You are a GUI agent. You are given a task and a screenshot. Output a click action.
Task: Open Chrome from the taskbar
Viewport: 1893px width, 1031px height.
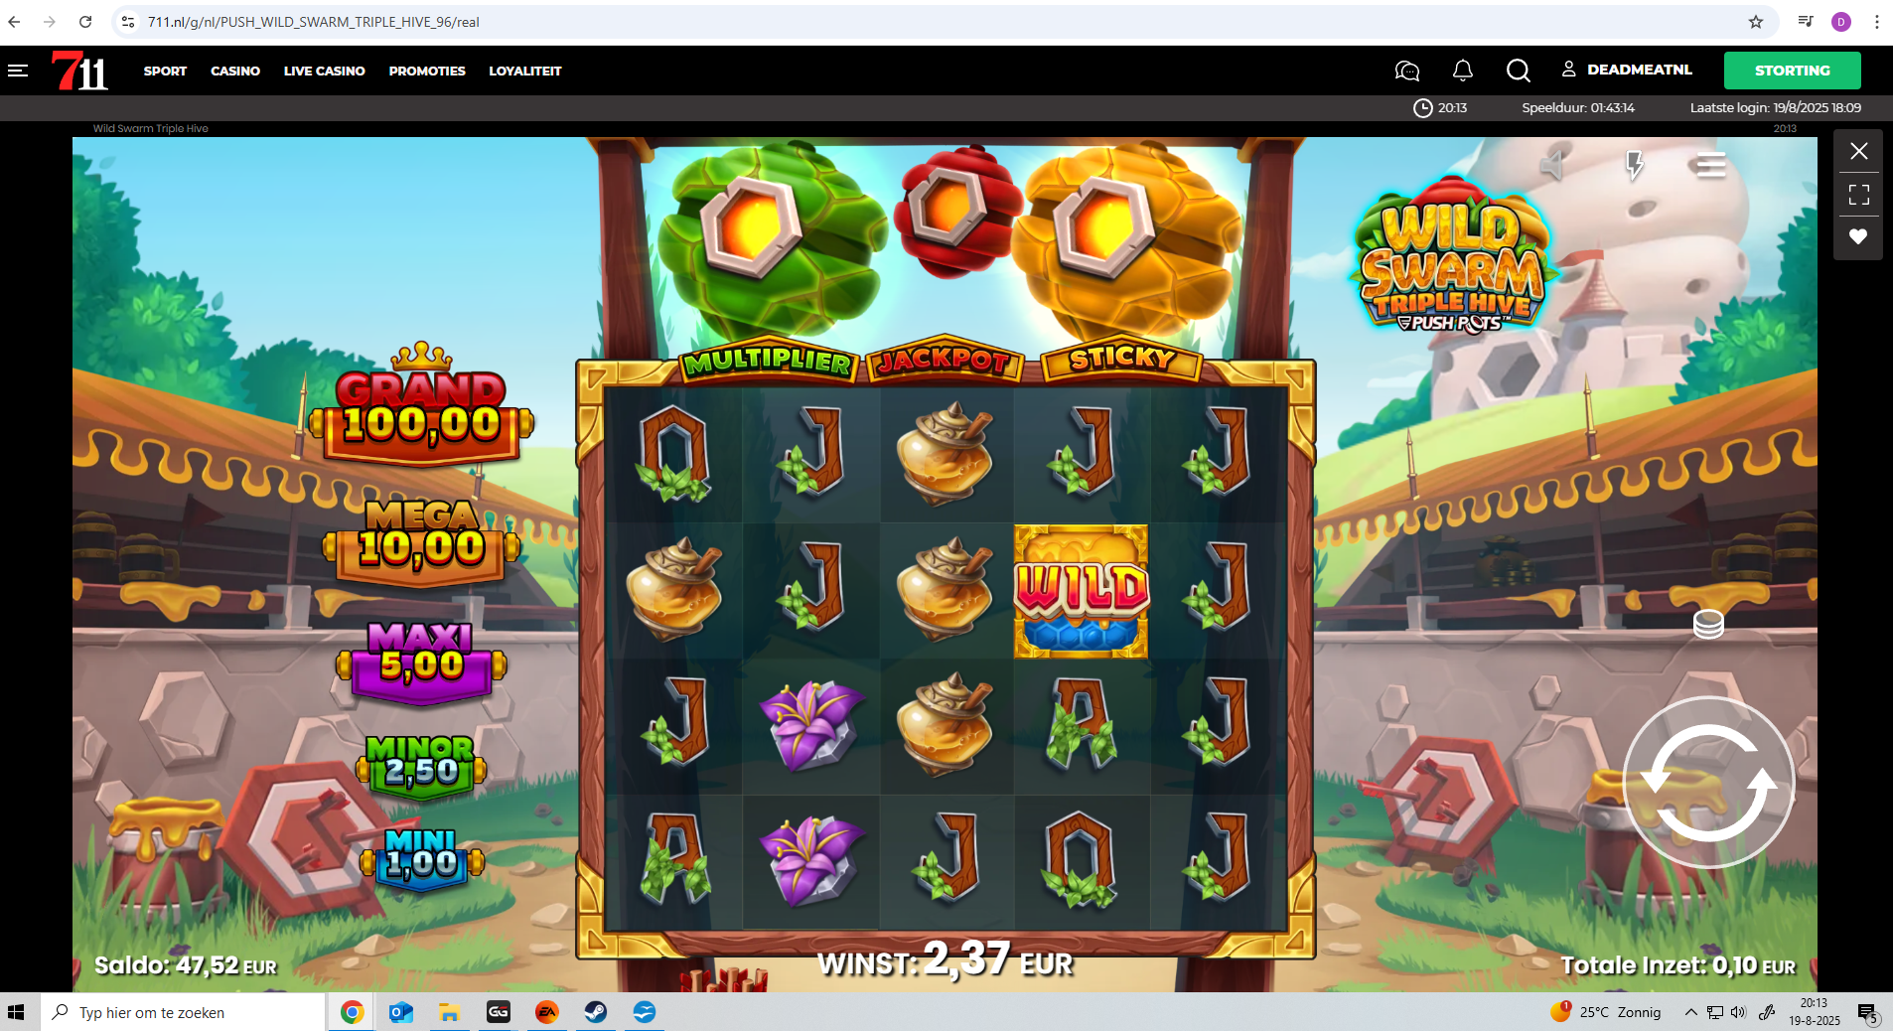(352, 1012)
